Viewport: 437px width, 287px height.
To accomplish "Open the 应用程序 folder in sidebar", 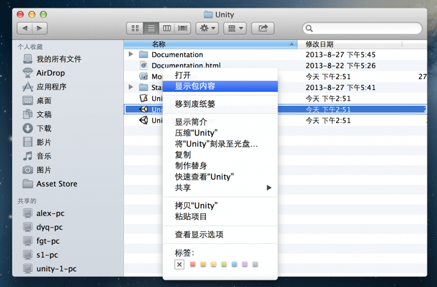I will click(x=51, y=86).
